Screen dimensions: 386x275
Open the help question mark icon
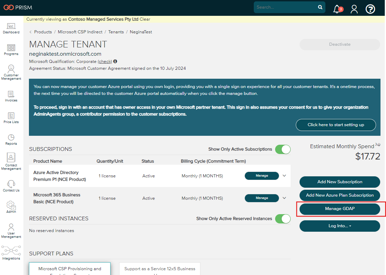(370, 9)
